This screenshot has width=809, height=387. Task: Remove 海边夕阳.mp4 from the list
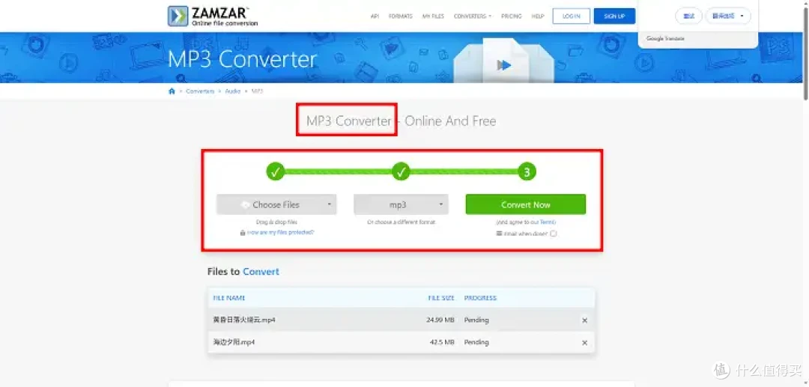click(584, 343)
